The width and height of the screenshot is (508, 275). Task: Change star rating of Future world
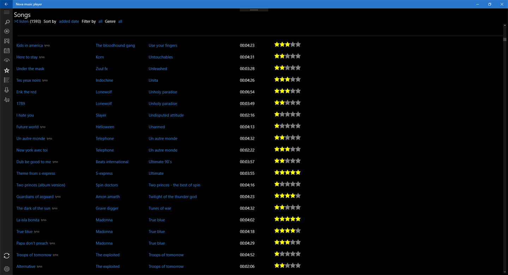coord(288,126)
